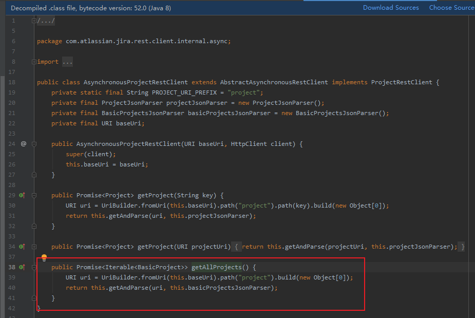Collapse the getAllProjects method with its fold arrow
475x318 pixels.
(34, 267)
